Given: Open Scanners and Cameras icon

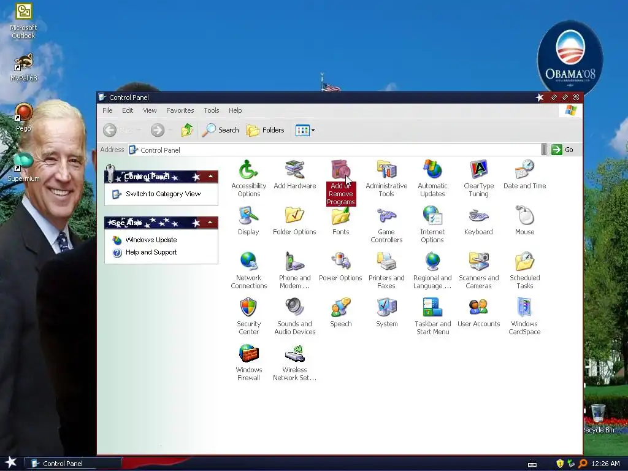Looking at the screenshot, I should 478,270.
